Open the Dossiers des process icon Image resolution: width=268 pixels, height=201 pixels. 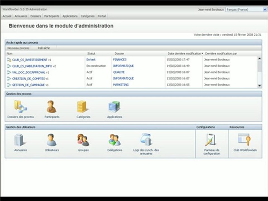click(x=20, y=107)
